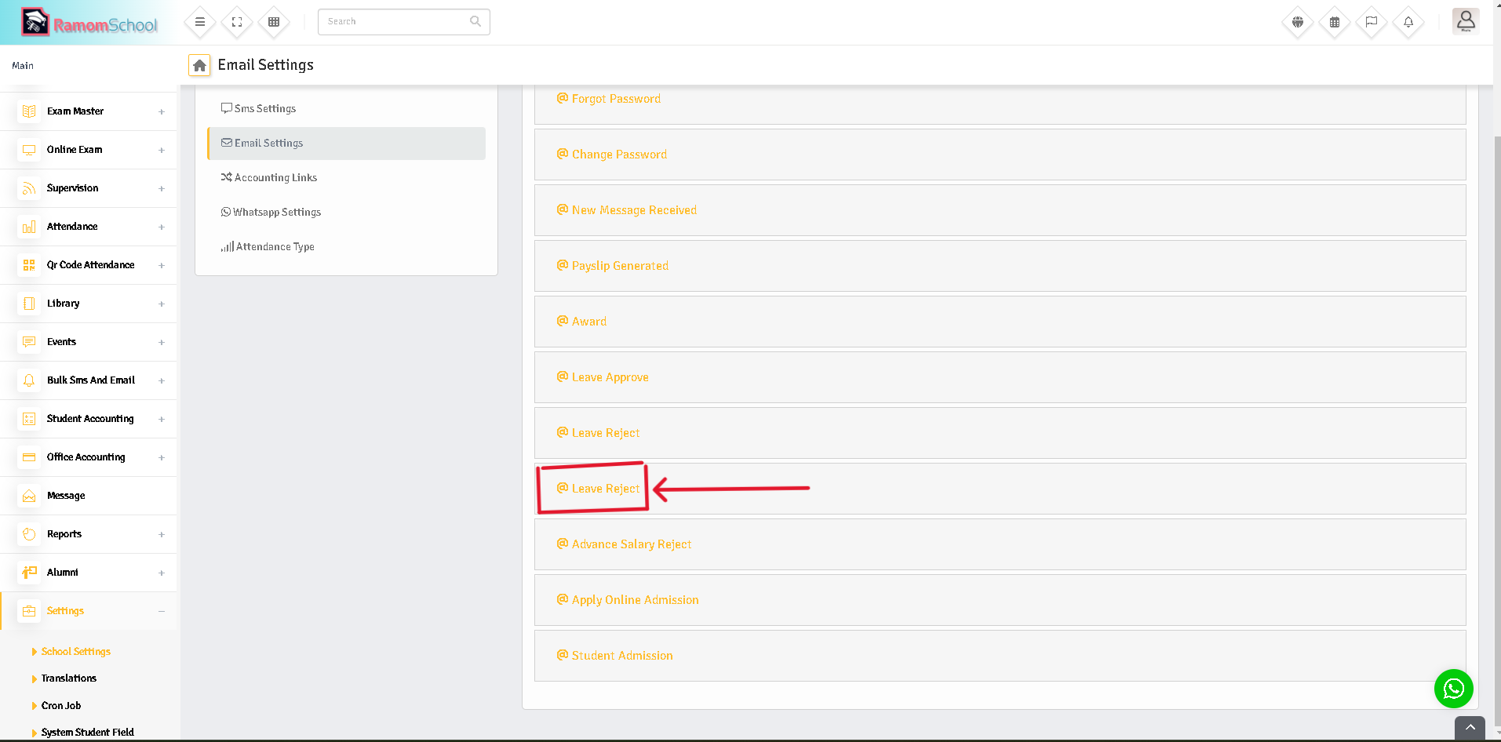Expand the Library menu plus sign
The image size is (1501, 742).
tap(162, 304)
